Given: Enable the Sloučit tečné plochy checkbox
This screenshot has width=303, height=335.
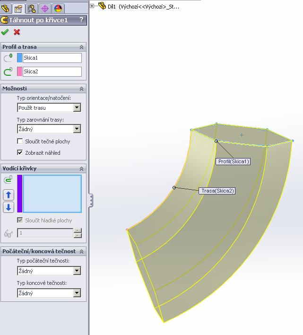Looking at the screenshot, I should [x=20, y=141].
